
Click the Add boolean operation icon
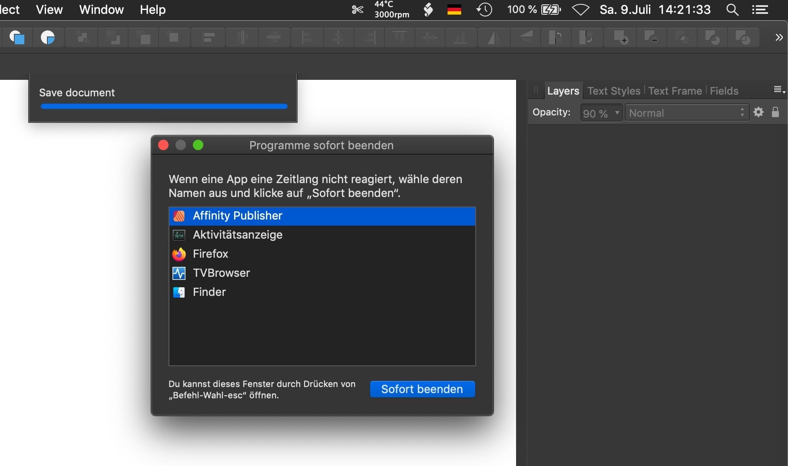click(x=621, y=38)
